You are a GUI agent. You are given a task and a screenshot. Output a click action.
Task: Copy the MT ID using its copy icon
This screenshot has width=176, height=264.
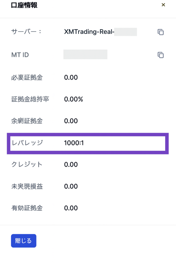click(161, 55)
